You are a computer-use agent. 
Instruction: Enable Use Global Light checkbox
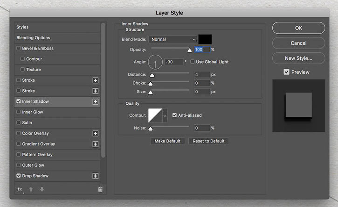point(192,62)
